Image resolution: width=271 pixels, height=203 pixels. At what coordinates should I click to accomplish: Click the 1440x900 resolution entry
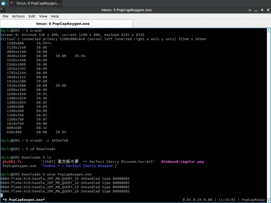click(x=15, y=107)
